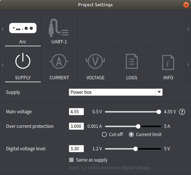Close the Project Settings dialog
This screenshot has width=191, height=175.
(186, 5)
